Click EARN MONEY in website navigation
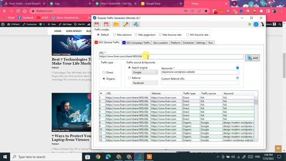Viewport: 286px width, 161px height. [74, 31]
